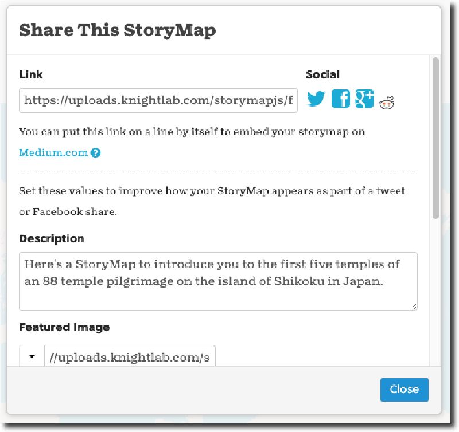459x432 pixels.
Task: Click the Description box resize handle
Action: coord(414,307)
